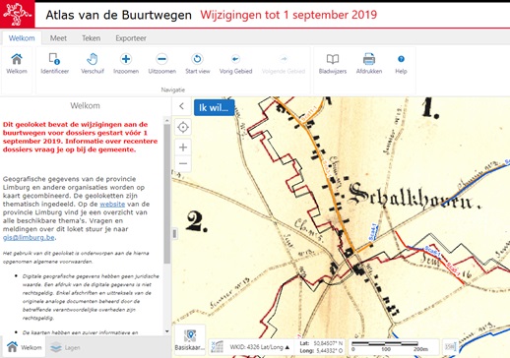Viewport: 510px width, 358px height.
Task: Switch to the Teken tab
Action: [x=92, y=38]
